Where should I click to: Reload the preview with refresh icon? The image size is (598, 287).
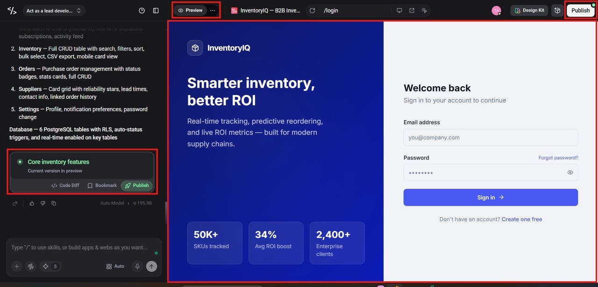click(x=313, y=10)
